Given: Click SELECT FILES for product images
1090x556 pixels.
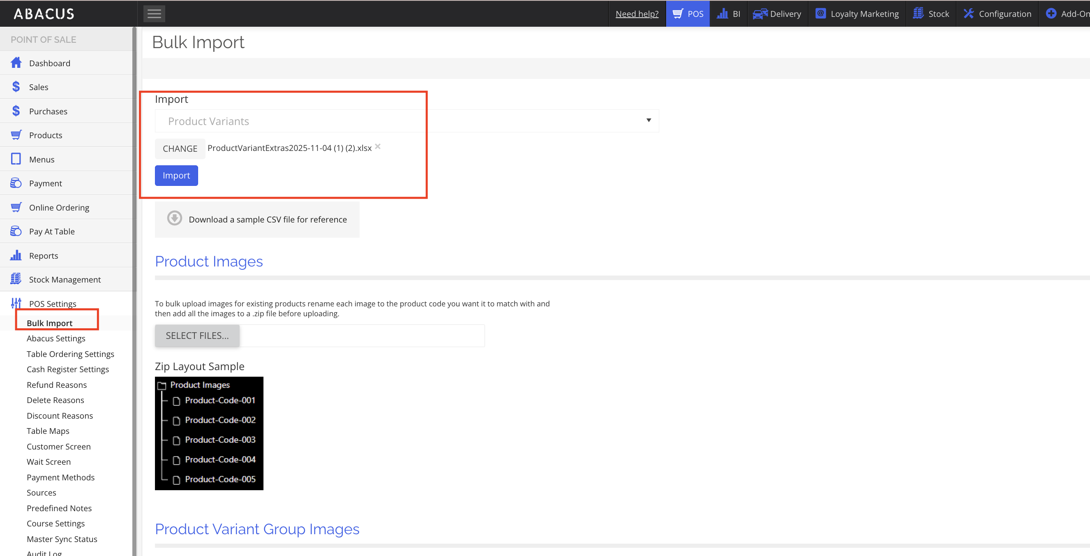Looking at the screenshot, I should tap(197, 336).
